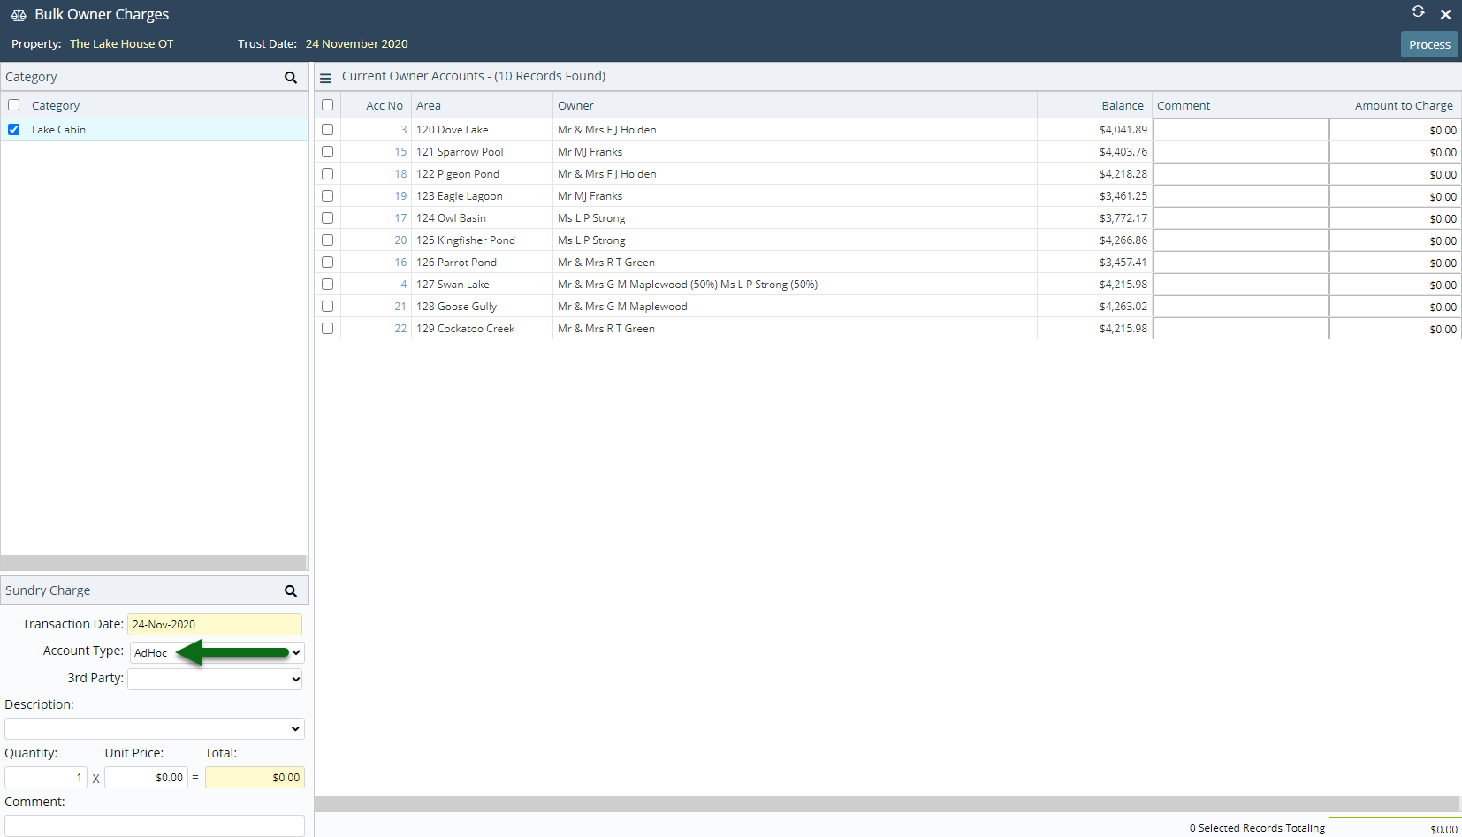This screenshot has width=1462, height=837.
Task: Toggle the select-all owner accounts checkbox
Action: pyautogui.click(x=327, y=104)
